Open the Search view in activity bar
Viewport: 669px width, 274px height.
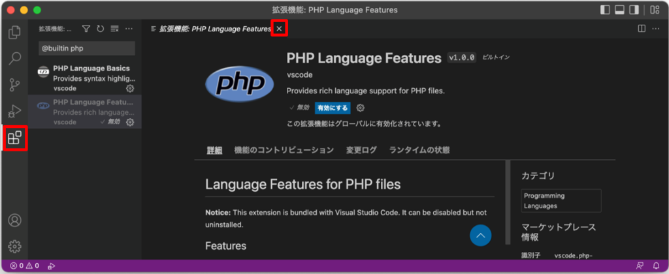click(x=15, y=58)
